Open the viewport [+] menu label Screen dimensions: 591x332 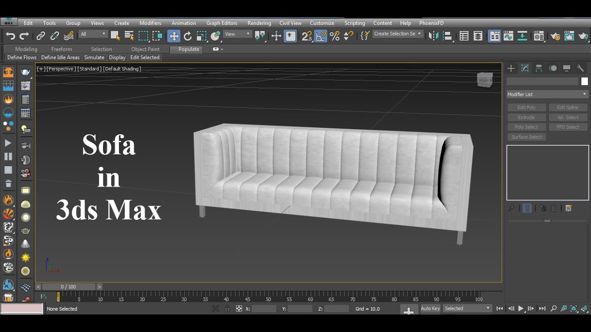click(41, 69)
